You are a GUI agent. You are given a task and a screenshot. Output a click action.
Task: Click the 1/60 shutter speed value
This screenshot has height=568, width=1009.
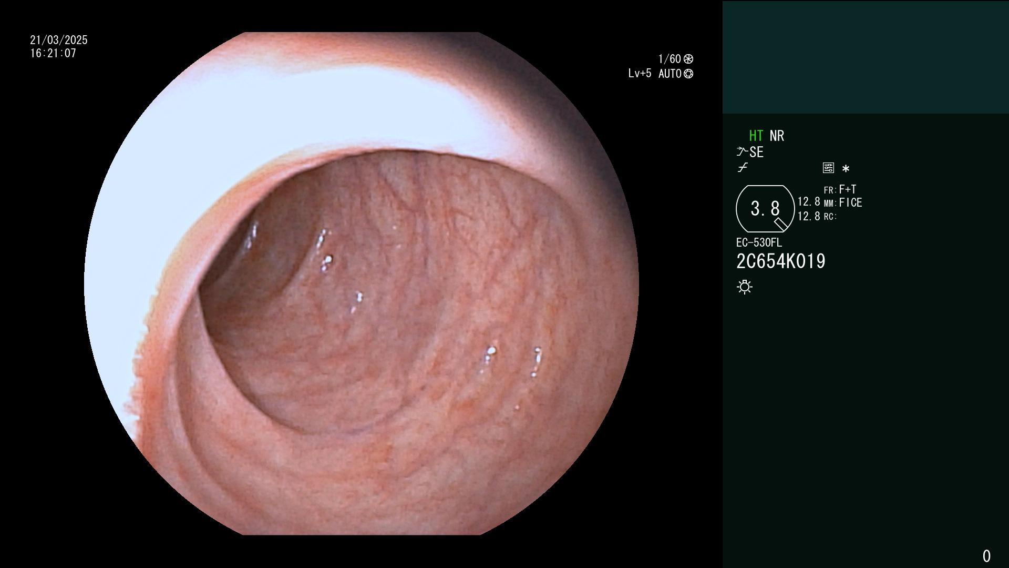670,59
